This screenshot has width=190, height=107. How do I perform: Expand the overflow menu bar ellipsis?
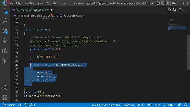coord(64,3)
